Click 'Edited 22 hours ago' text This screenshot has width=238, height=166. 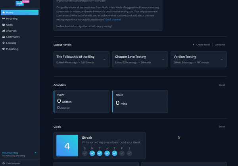click(x=126, y=62)
